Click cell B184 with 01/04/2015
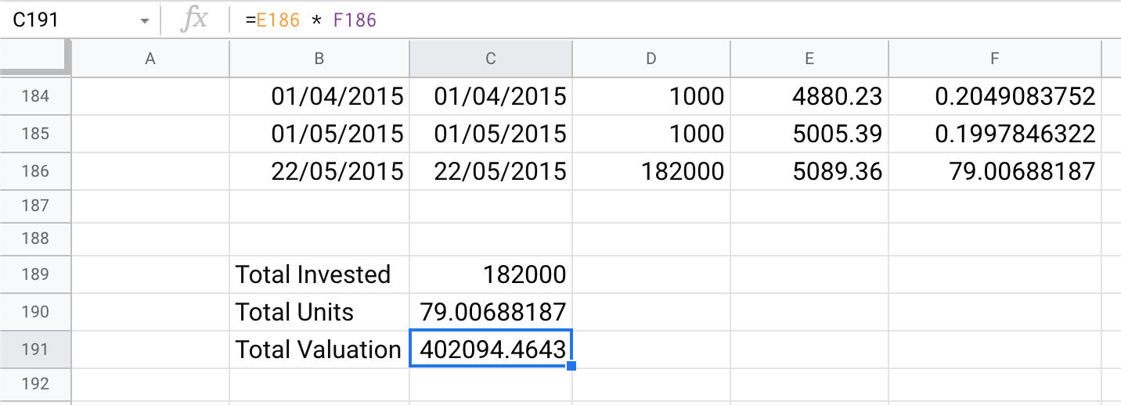Viewport: 1121px width, 405px height. pos(319,96)
